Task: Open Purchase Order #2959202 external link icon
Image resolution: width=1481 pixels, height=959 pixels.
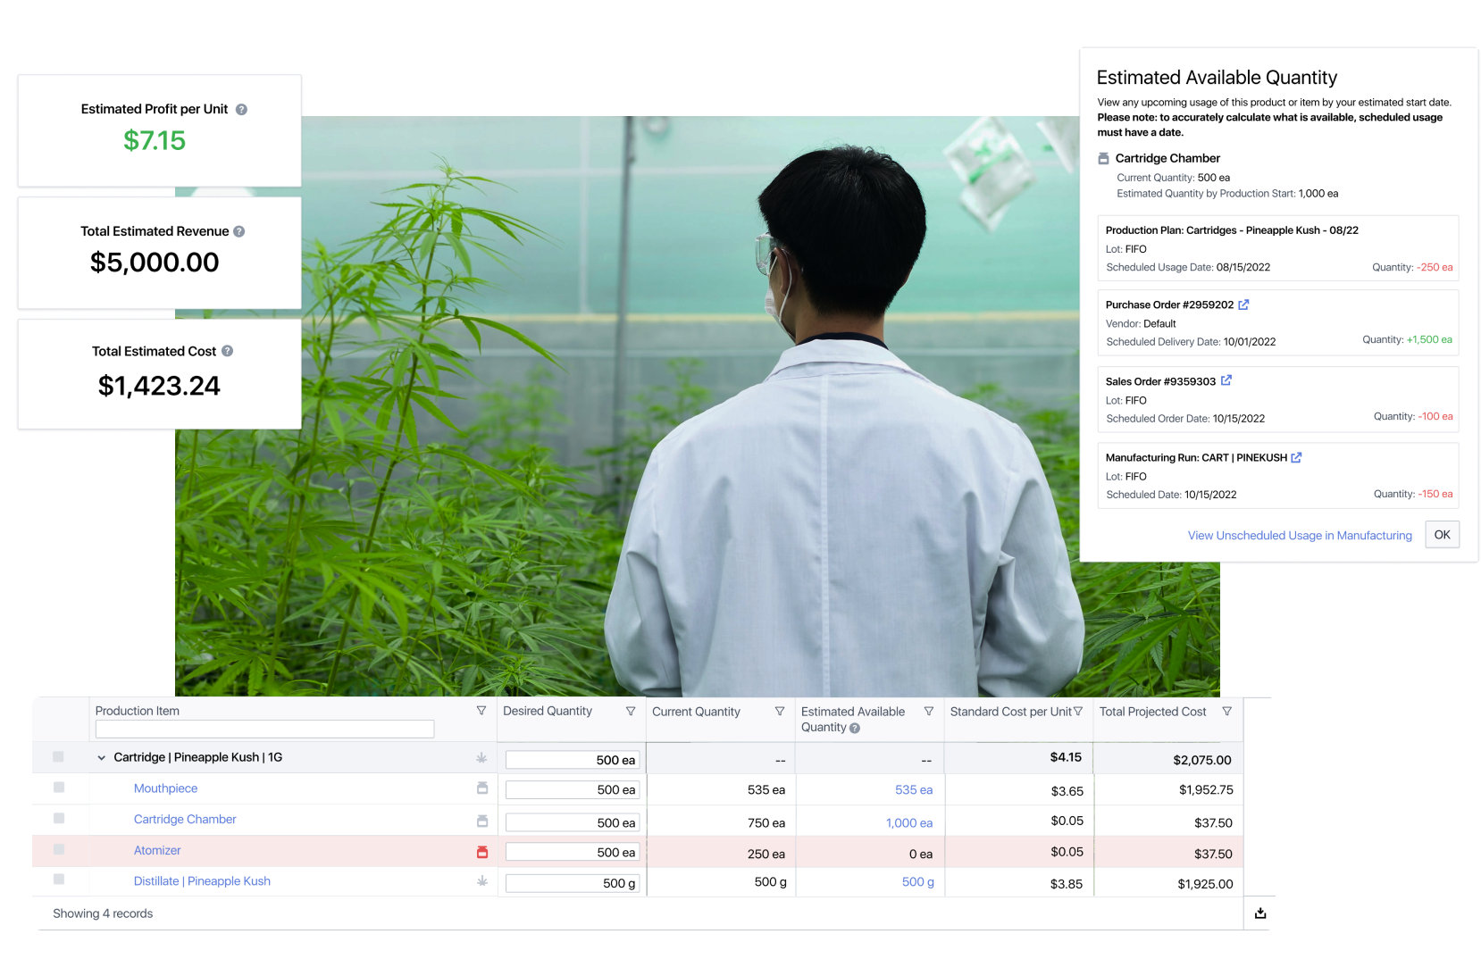Action: (x=1243, y=304)
